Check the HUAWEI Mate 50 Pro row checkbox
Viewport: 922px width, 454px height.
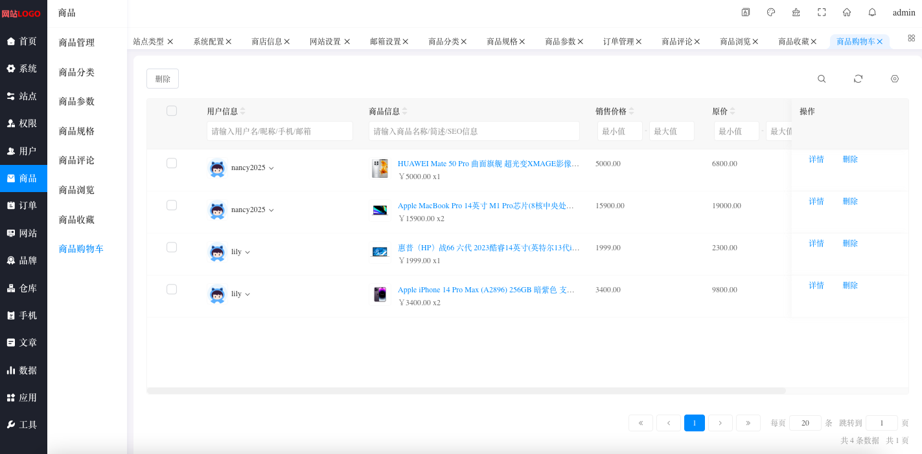click(172, 163)
